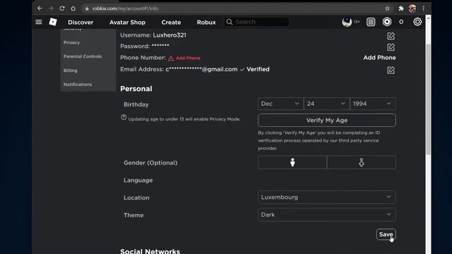
Task: Click the Verified email status text
Action: [258, 69]
